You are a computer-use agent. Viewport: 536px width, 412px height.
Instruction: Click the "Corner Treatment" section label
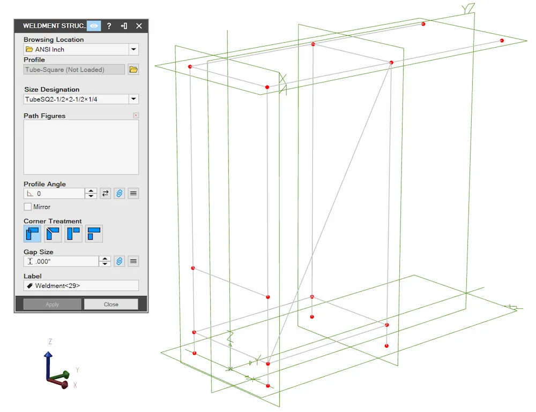(53, 221)
